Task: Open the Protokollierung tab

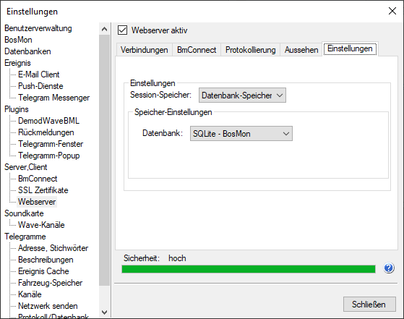Action: pos(251,50)
